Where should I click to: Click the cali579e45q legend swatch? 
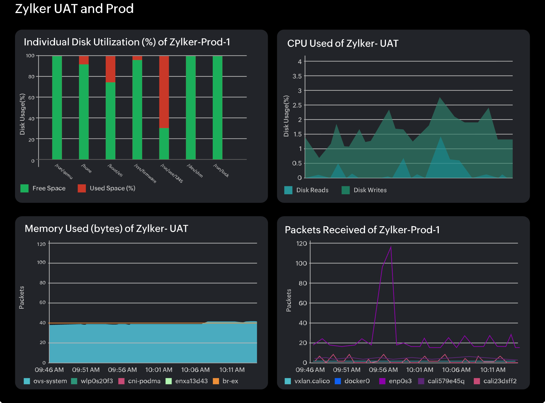tap(421, 381)
